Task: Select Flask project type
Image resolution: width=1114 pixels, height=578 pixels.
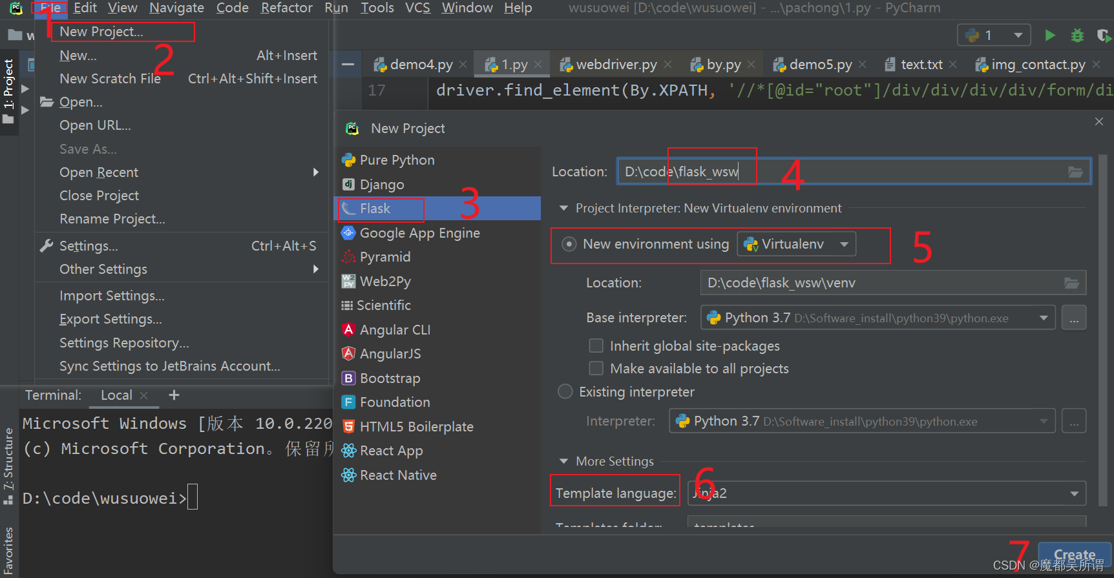Action: [438, 209]
